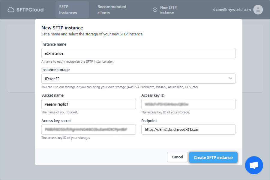Click the SFTPCloud brand name
The width and height of the screenshot is (270, 180).
coord(30,10)
